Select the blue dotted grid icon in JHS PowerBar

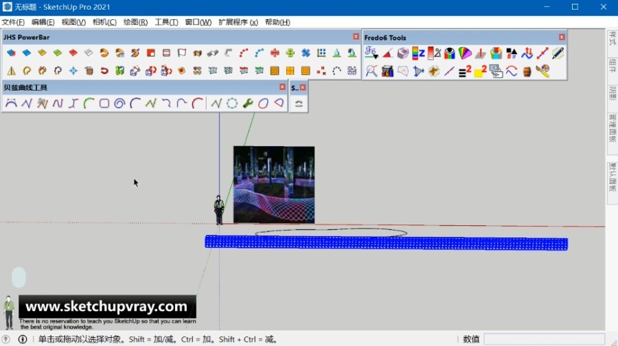[321, 52]
